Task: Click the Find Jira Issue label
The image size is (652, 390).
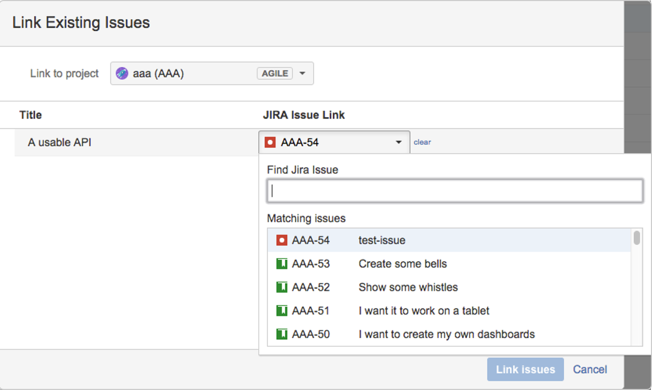Action: pos(302,170)
